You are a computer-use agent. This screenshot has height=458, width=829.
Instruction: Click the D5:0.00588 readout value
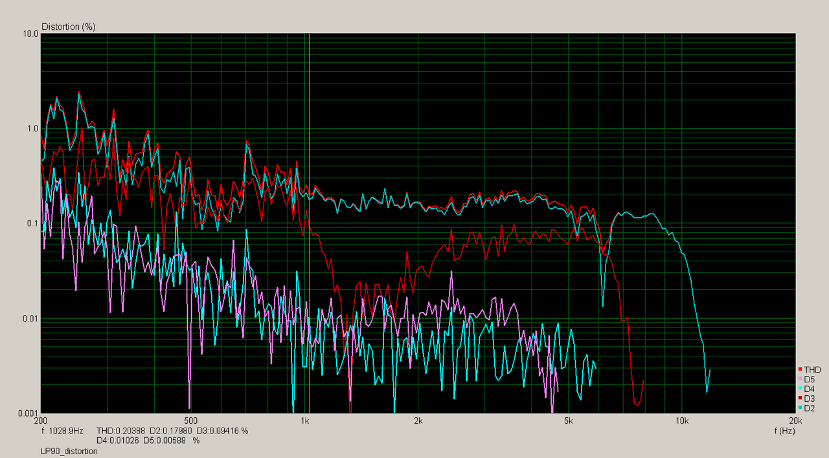tap(165, 441)
